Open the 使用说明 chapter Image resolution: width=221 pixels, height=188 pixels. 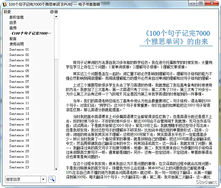tap(16, 44)
